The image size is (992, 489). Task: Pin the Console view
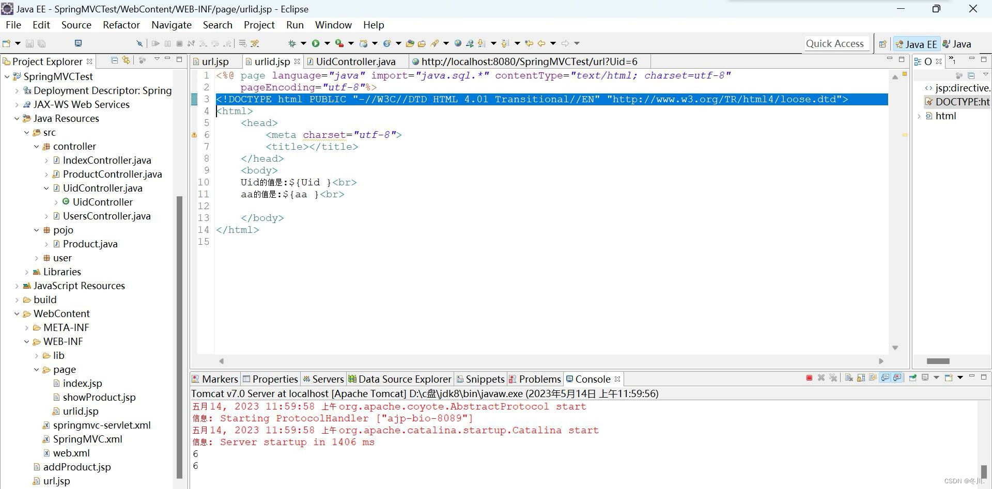(x=912, y=377)
